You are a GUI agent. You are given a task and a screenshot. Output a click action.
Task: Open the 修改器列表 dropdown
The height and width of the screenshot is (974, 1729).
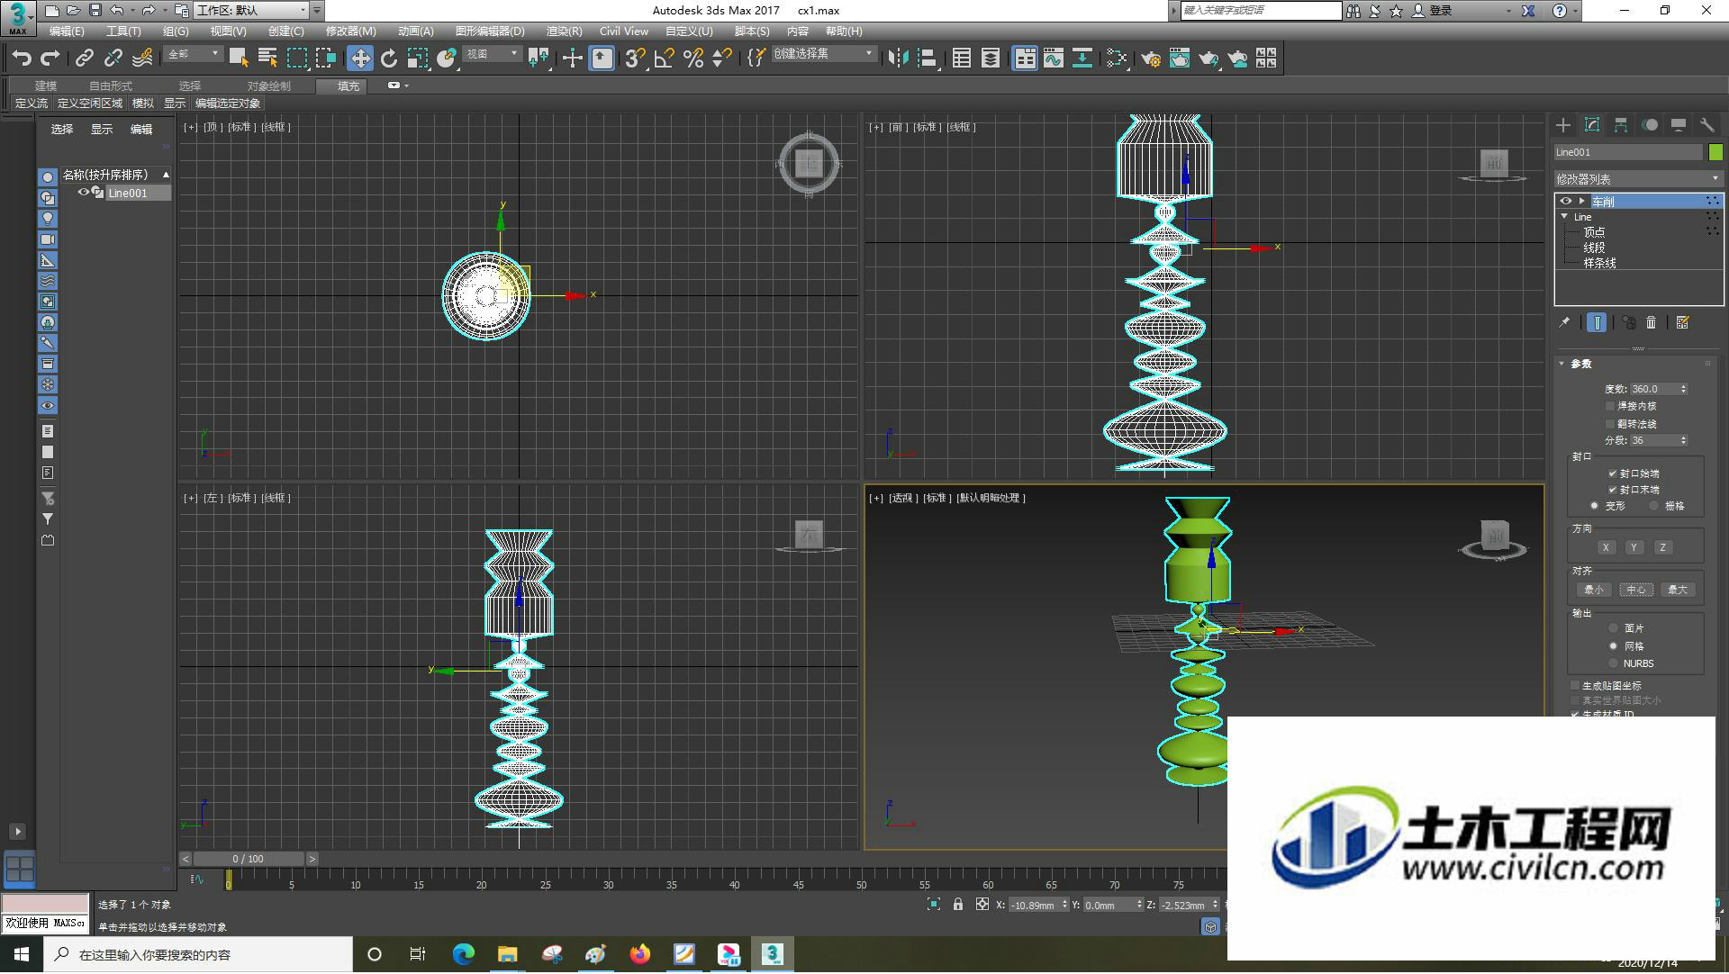pos(1638,179)
